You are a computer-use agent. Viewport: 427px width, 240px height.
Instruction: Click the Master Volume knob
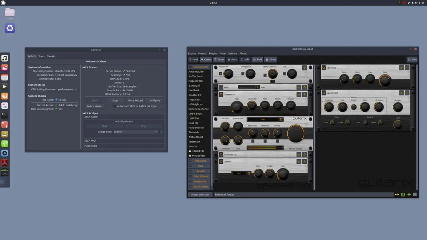point(296,133)
